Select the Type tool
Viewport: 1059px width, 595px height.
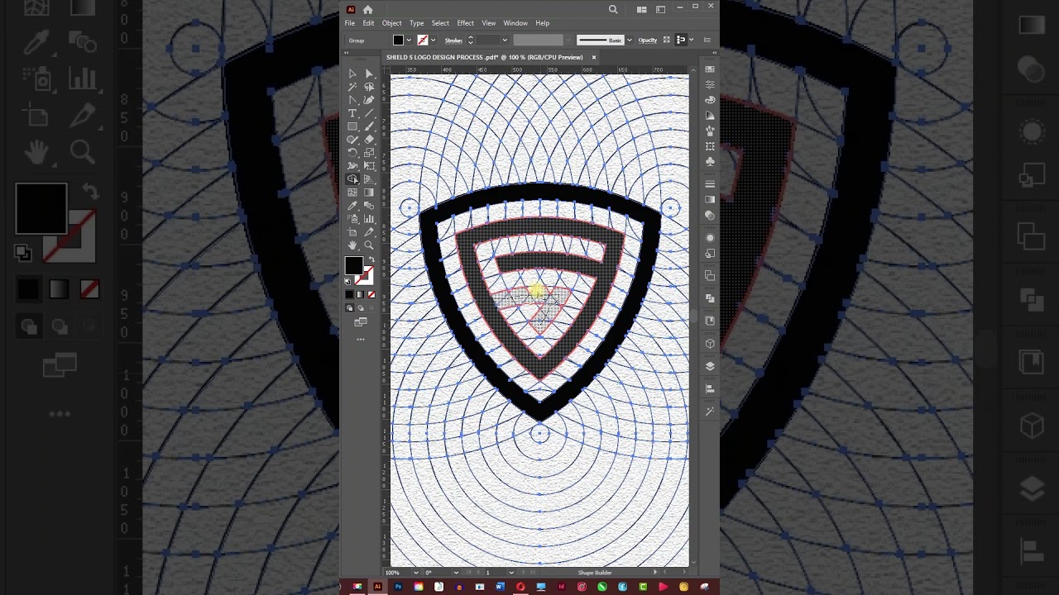click(352, 113)
